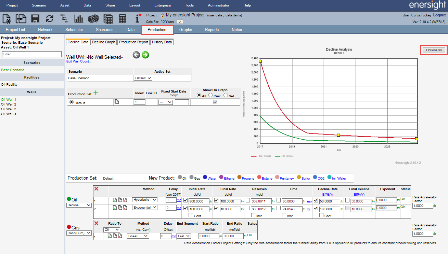Image resolution: width=448 pixels, height=254 pixels.
Task: Toggle Final Rate checkbox for Hyperbolic row
Action: [216, 200]
